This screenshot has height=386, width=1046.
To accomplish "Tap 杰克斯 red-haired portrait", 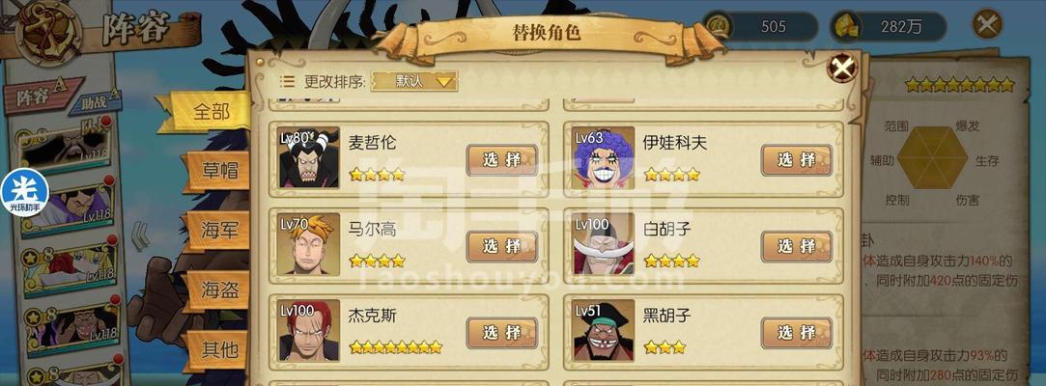I will 309,331.
